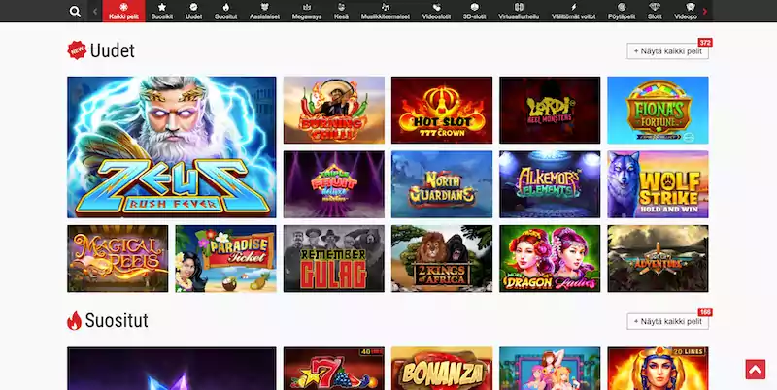Launch Wolf Strike Hold and Win
The image size is (777, 390).
pos(658,184)
